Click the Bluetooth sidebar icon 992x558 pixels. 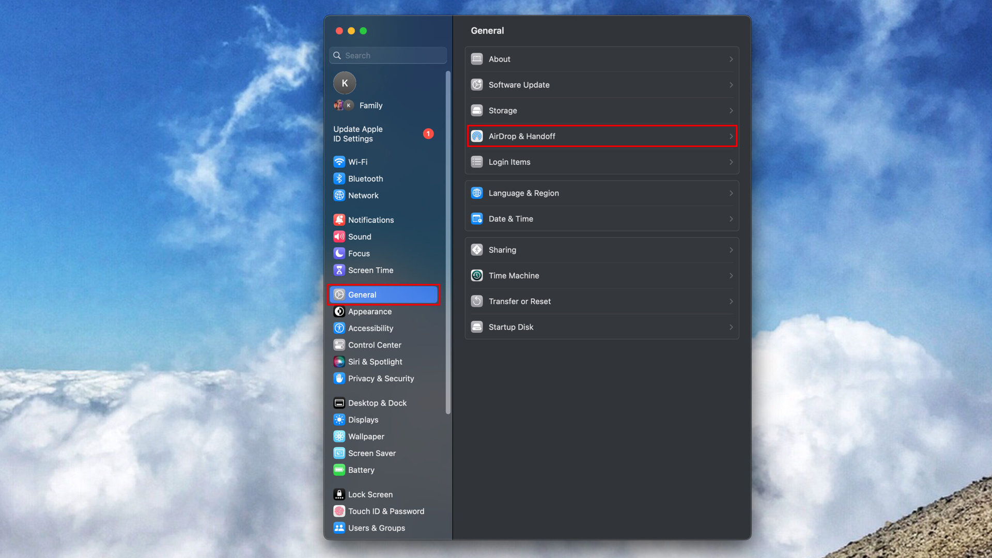pos(339,179)
